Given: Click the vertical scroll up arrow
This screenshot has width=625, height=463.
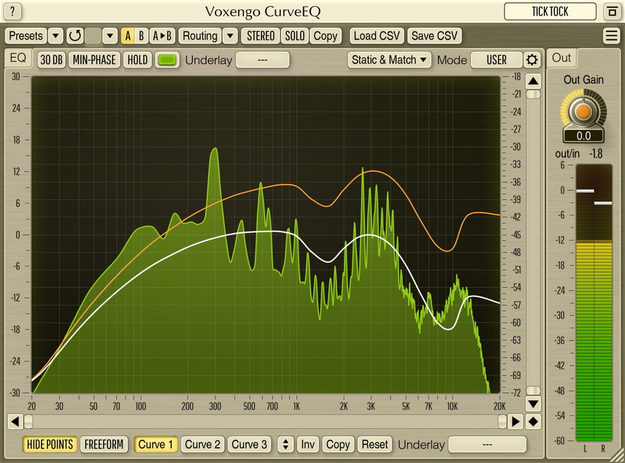Looking at the screenshot, I should [534, 81].
